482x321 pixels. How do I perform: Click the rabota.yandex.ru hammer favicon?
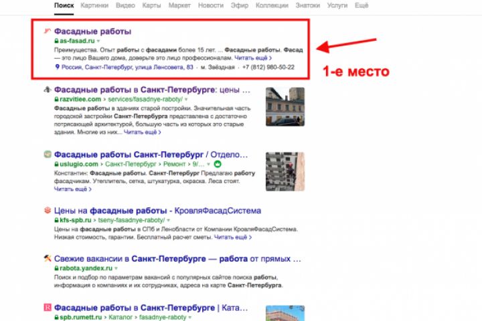point(47,258)
